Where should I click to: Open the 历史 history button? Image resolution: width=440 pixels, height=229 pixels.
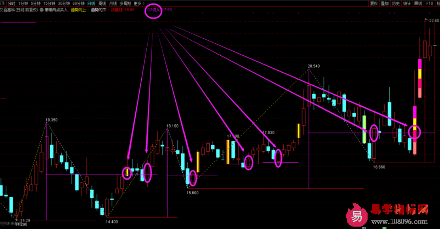pyautogui.click(x=396, y=3)
